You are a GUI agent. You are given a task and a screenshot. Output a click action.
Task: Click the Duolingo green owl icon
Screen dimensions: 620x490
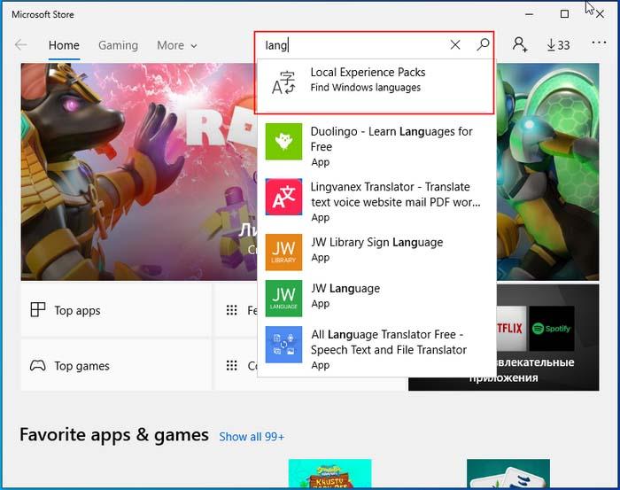[283, 142]
